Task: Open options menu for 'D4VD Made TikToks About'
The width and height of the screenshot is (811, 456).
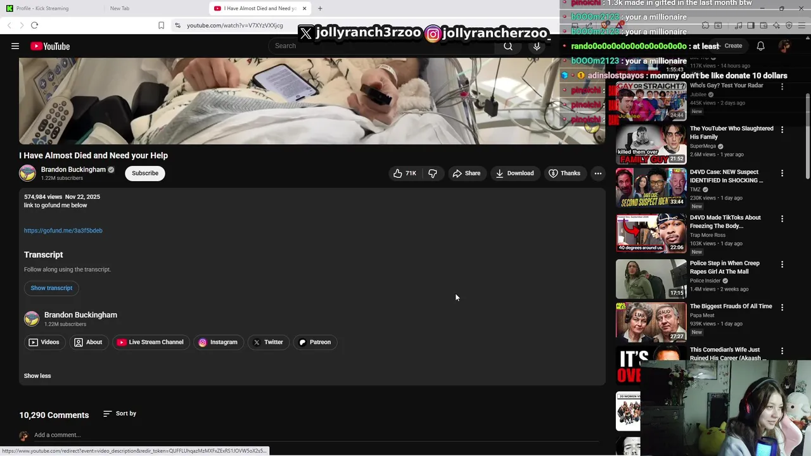Action: pos(782,218)
